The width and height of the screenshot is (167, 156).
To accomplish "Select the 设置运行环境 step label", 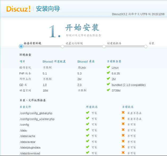I will (74, 43).
